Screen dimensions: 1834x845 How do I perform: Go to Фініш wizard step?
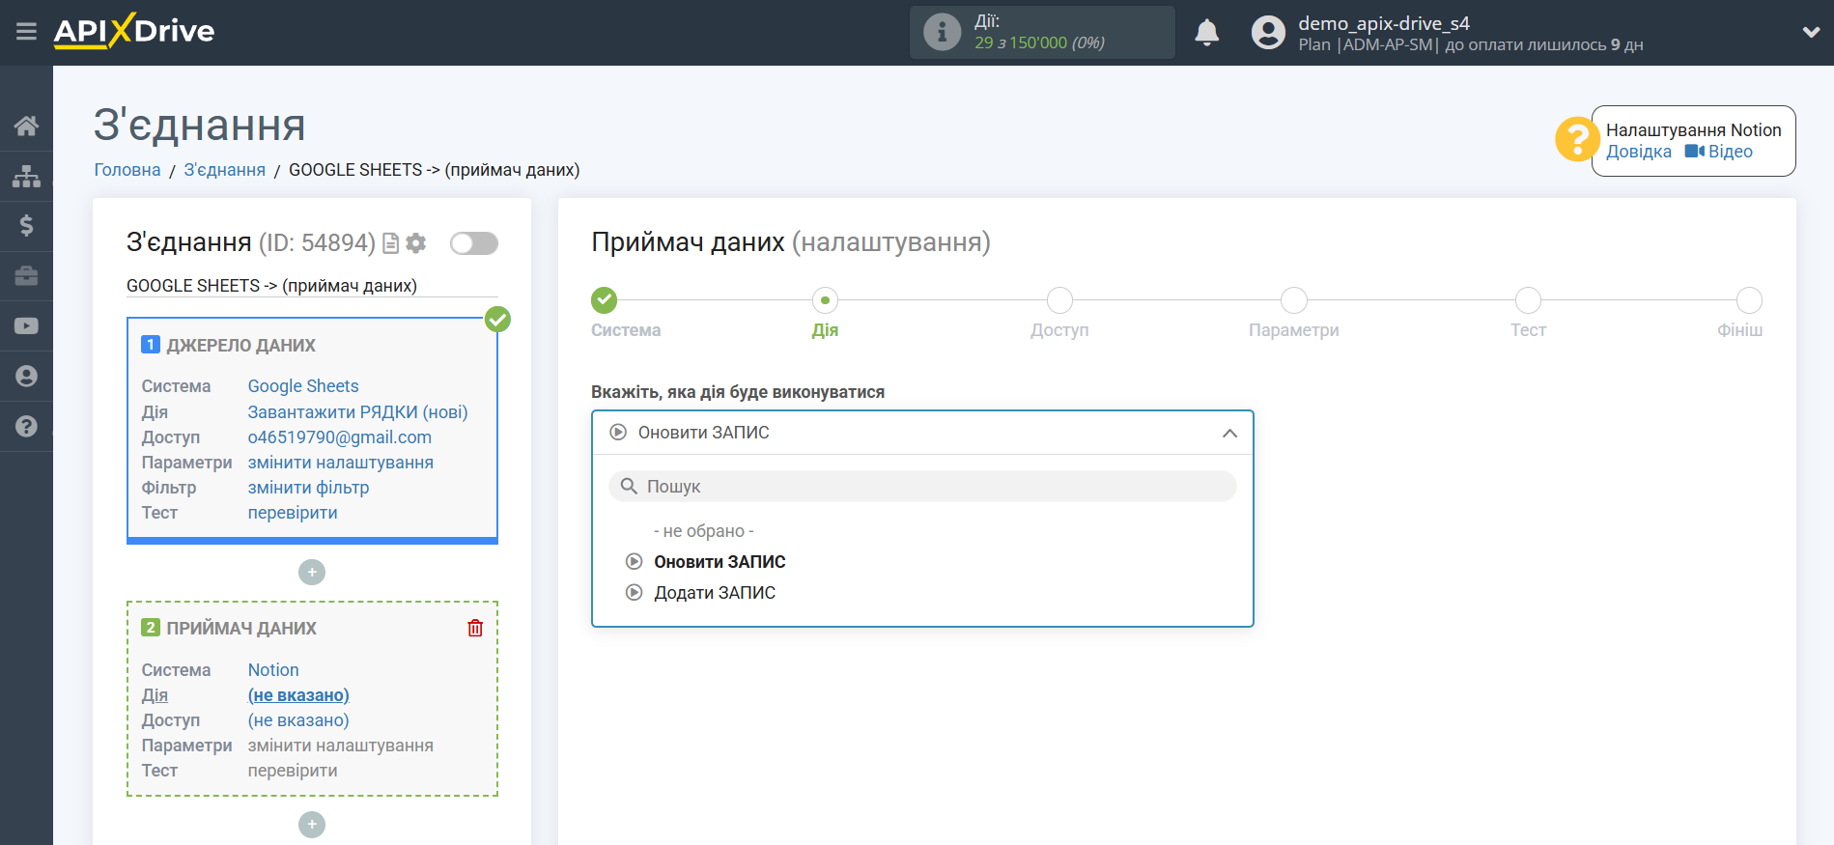click(1749, 300)
